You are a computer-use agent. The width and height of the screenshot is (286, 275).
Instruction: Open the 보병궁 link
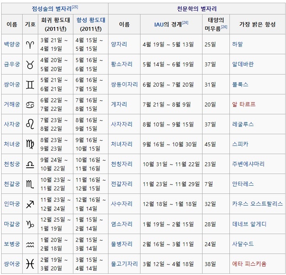[x=12, y=244]
